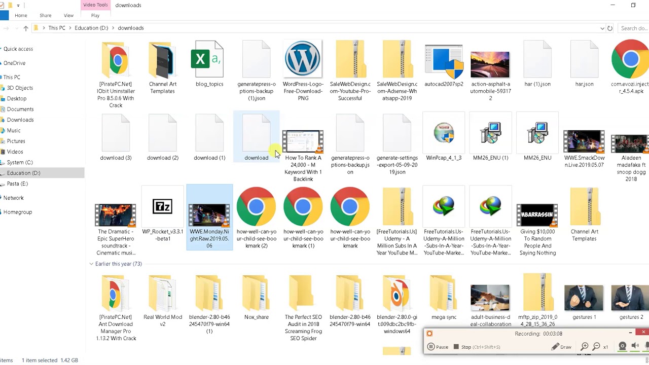Activate the Draw tool in recorder
The height and width of the screenshot is (365, 649).
click(x=562, y=347)
